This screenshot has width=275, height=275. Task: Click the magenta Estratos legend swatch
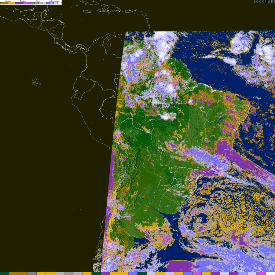27,3
